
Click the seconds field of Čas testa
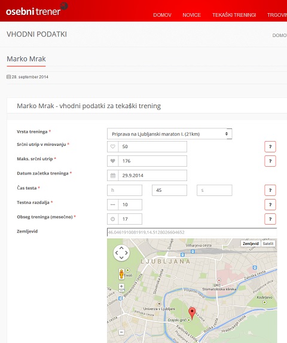(x=214, y=190)
